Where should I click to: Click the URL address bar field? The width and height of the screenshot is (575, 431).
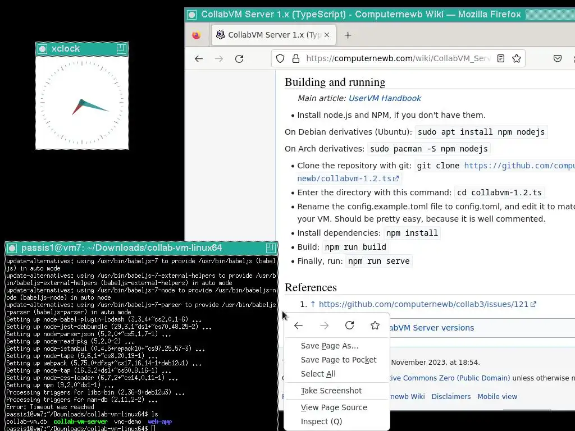(398, 58)
